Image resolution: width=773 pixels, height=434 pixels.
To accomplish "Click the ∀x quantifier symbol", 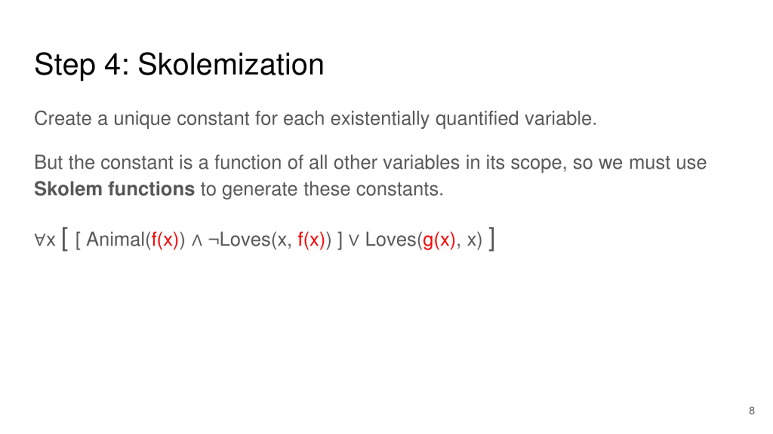I will pos(45,240).
